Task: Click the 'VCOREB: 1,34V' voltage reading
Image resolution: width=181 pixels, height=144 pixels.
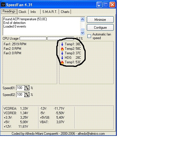Action: point(16,113)
